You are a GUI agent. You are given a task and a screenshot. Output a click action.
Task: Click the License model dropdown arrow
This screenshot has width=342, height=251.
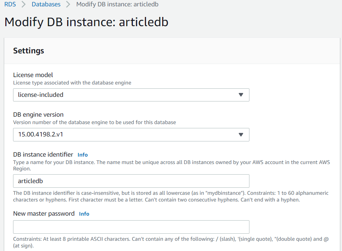[x=241, y=95]
